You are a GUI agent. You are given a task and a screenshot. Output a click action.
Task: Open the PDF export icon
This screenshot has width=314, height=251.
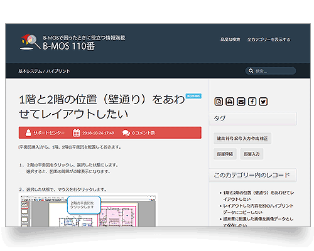(x=219, y=102)
